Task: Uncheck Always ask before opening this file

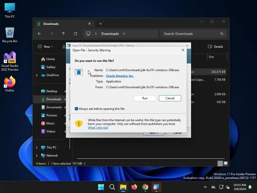Action: [76, 109]
